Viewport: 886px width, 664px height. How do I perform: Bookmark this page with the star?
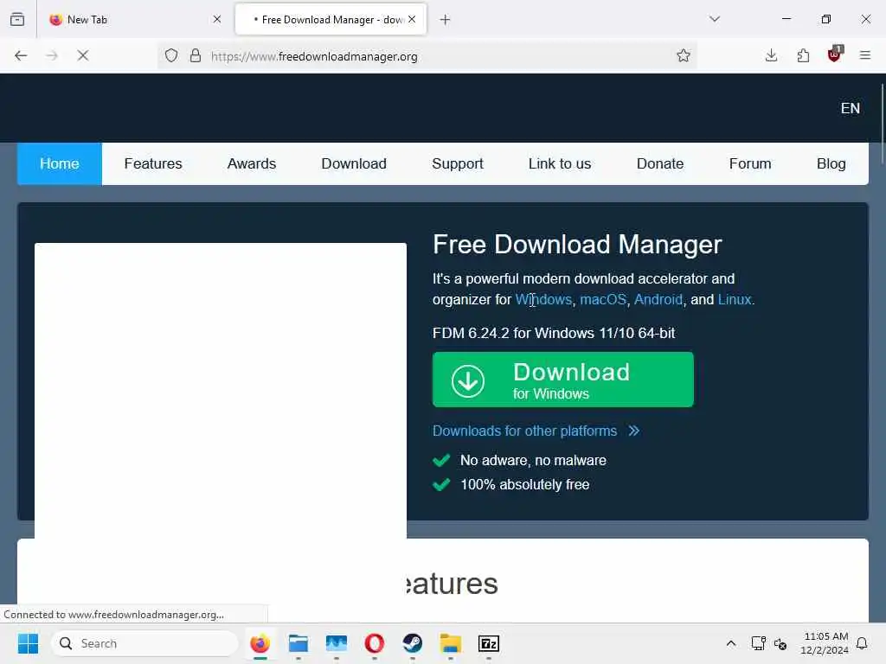tap(684, 55)
